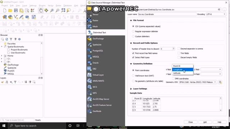
Task: Click the Close button in Data Source Manager
Action: coord(190,122)
